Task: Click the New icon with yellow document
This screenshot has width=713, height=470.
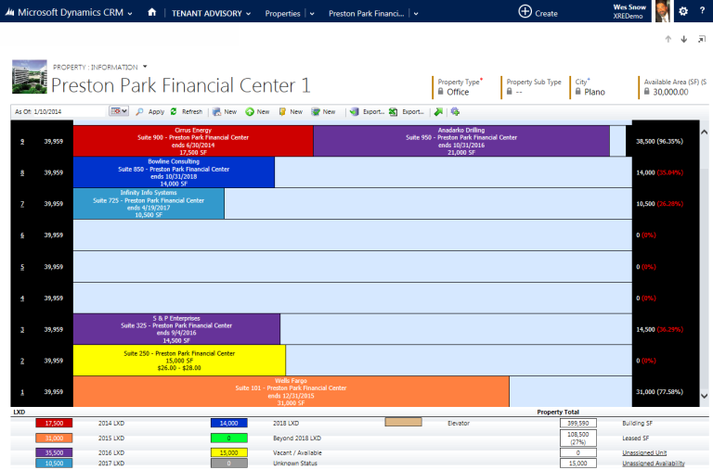Action: [282, 112]
